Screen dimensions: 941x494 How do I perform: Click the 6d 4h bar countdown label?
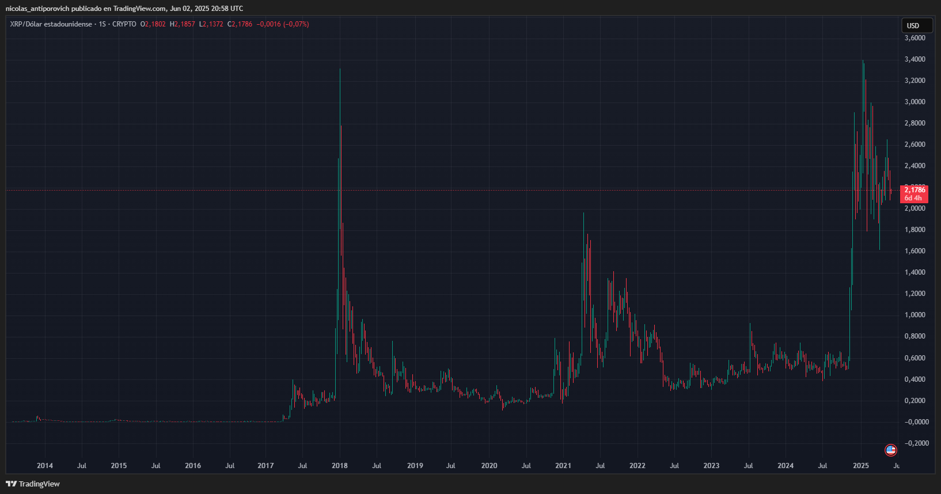pos(913,198)
